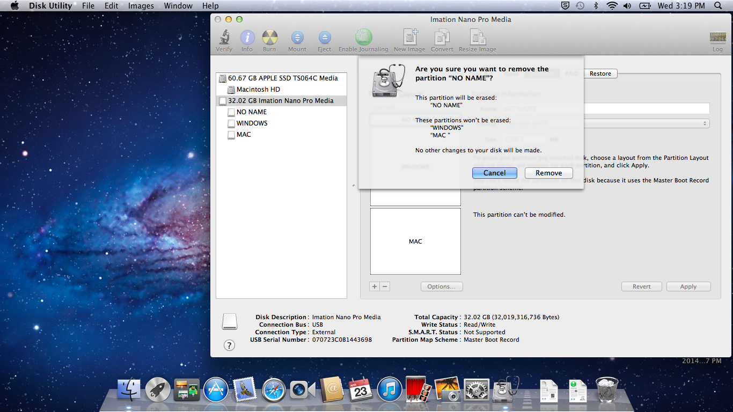Click the Wed 3:19 PM clock
Viewport: 733px width, 412px height.
681,6
